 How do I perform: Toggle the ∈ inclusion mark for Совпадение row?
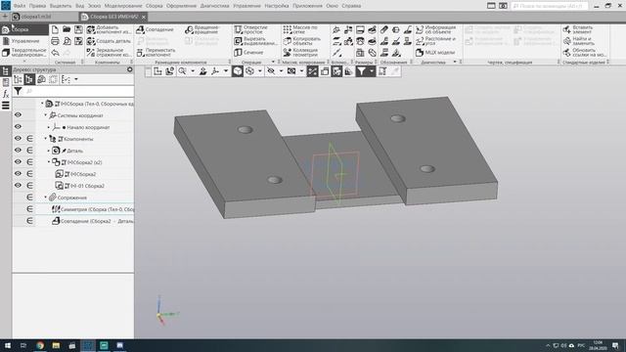[30, 221]
